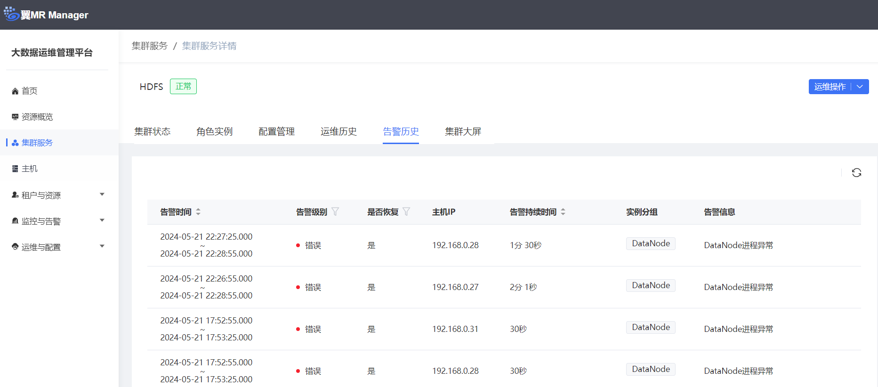
Task: Click DataNode进程异常 in the 192.168.0.31 row
Action: pos(739,329)
